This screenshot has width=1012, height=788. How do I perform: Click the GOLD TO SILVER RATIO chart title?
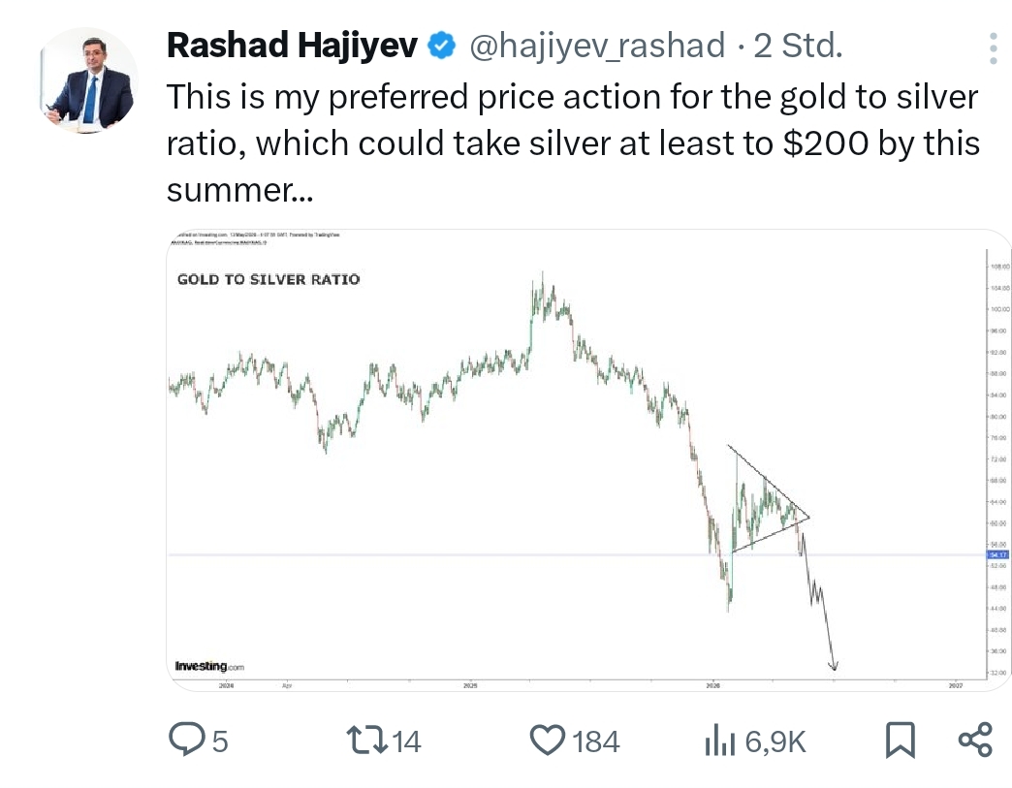pyautogui.click(x=269, y=279)
